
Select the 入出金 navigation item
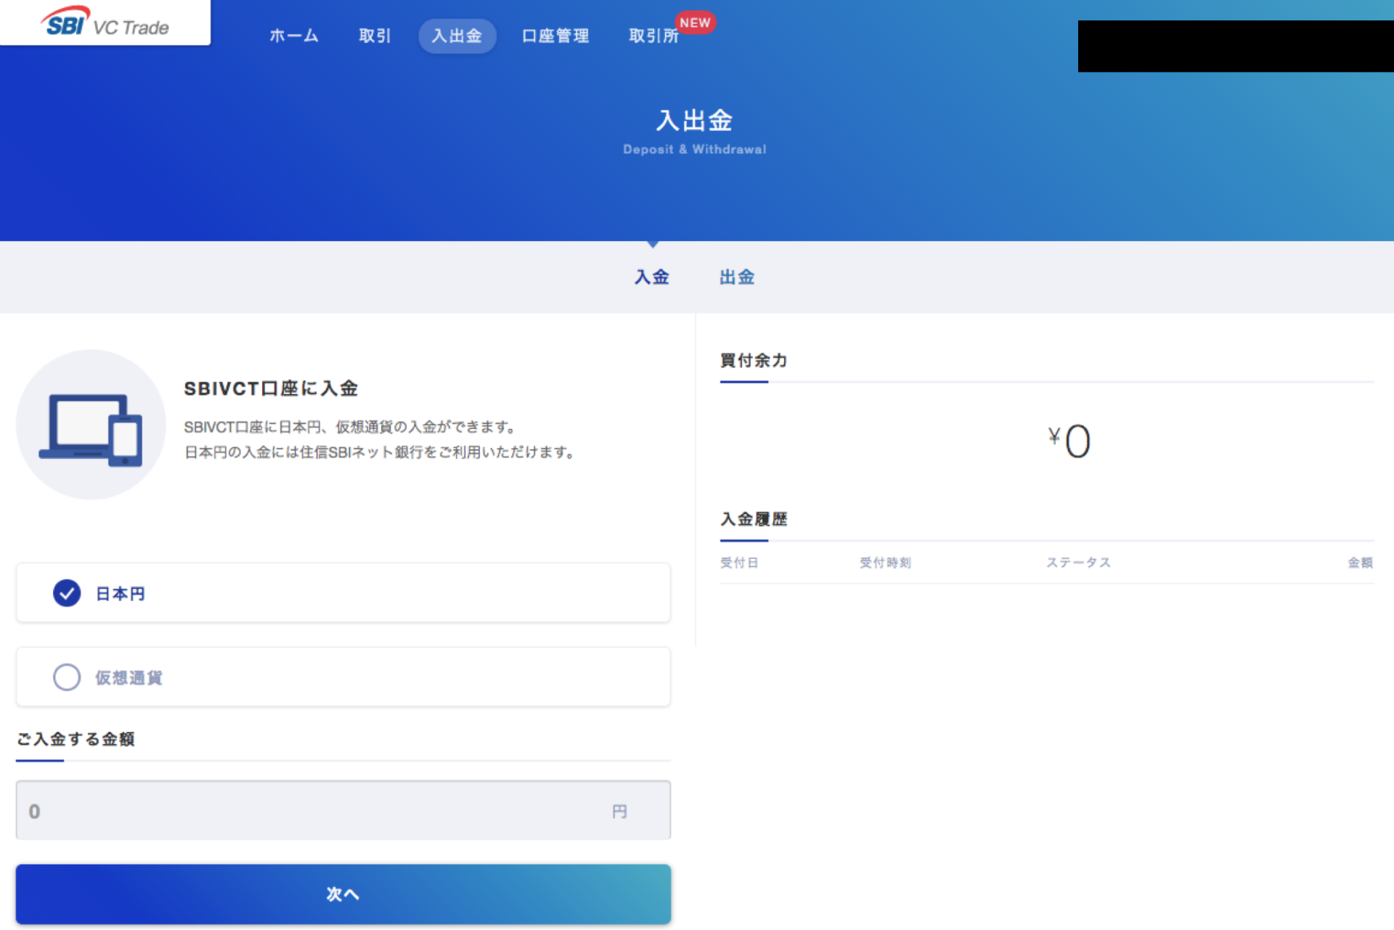(x=457, y=36)
